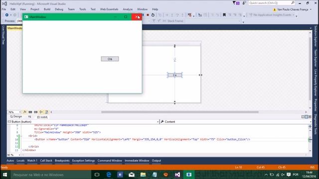Screen dimensions: 319x179
Task: Open the Build menu
Action: click(47, 9)
